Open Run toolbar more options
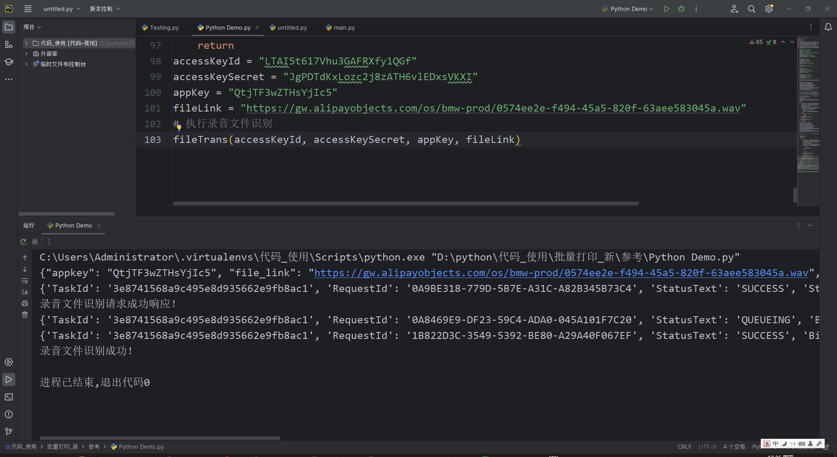 point(49,242)
